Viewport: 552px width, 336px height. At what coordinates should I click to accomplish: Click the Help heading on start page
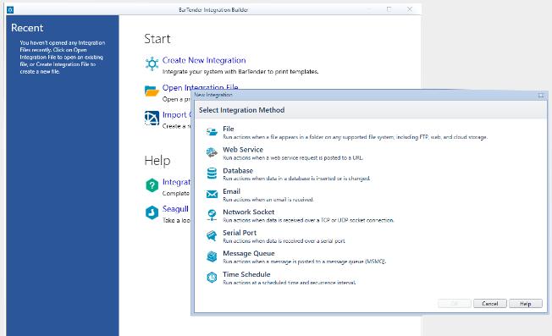tap(157, 161)
